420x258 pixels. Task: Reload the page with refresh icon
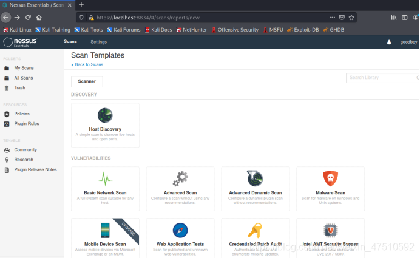tap(28, 18)
